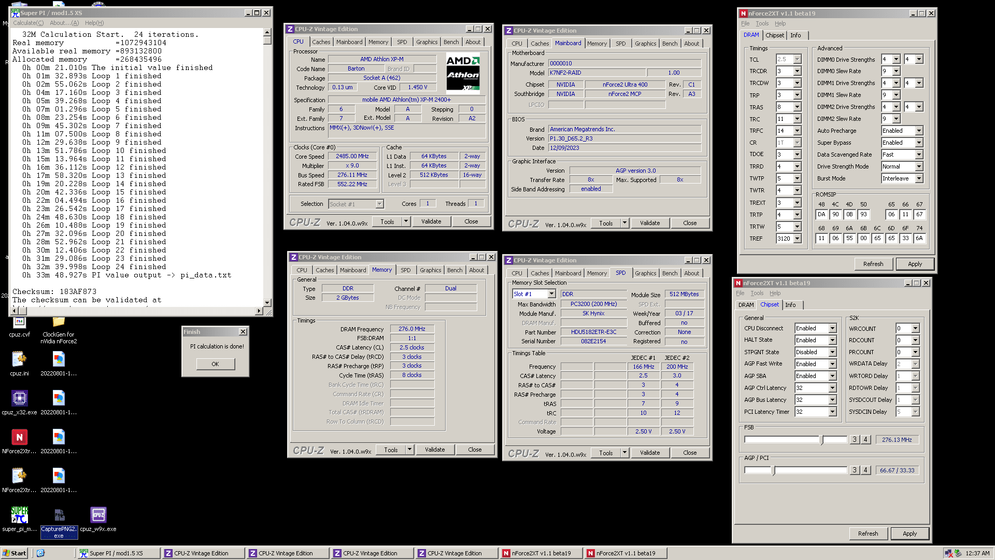Click Close in the CPU-Z Mainboard window
The image size is (995, 560).
690,223
